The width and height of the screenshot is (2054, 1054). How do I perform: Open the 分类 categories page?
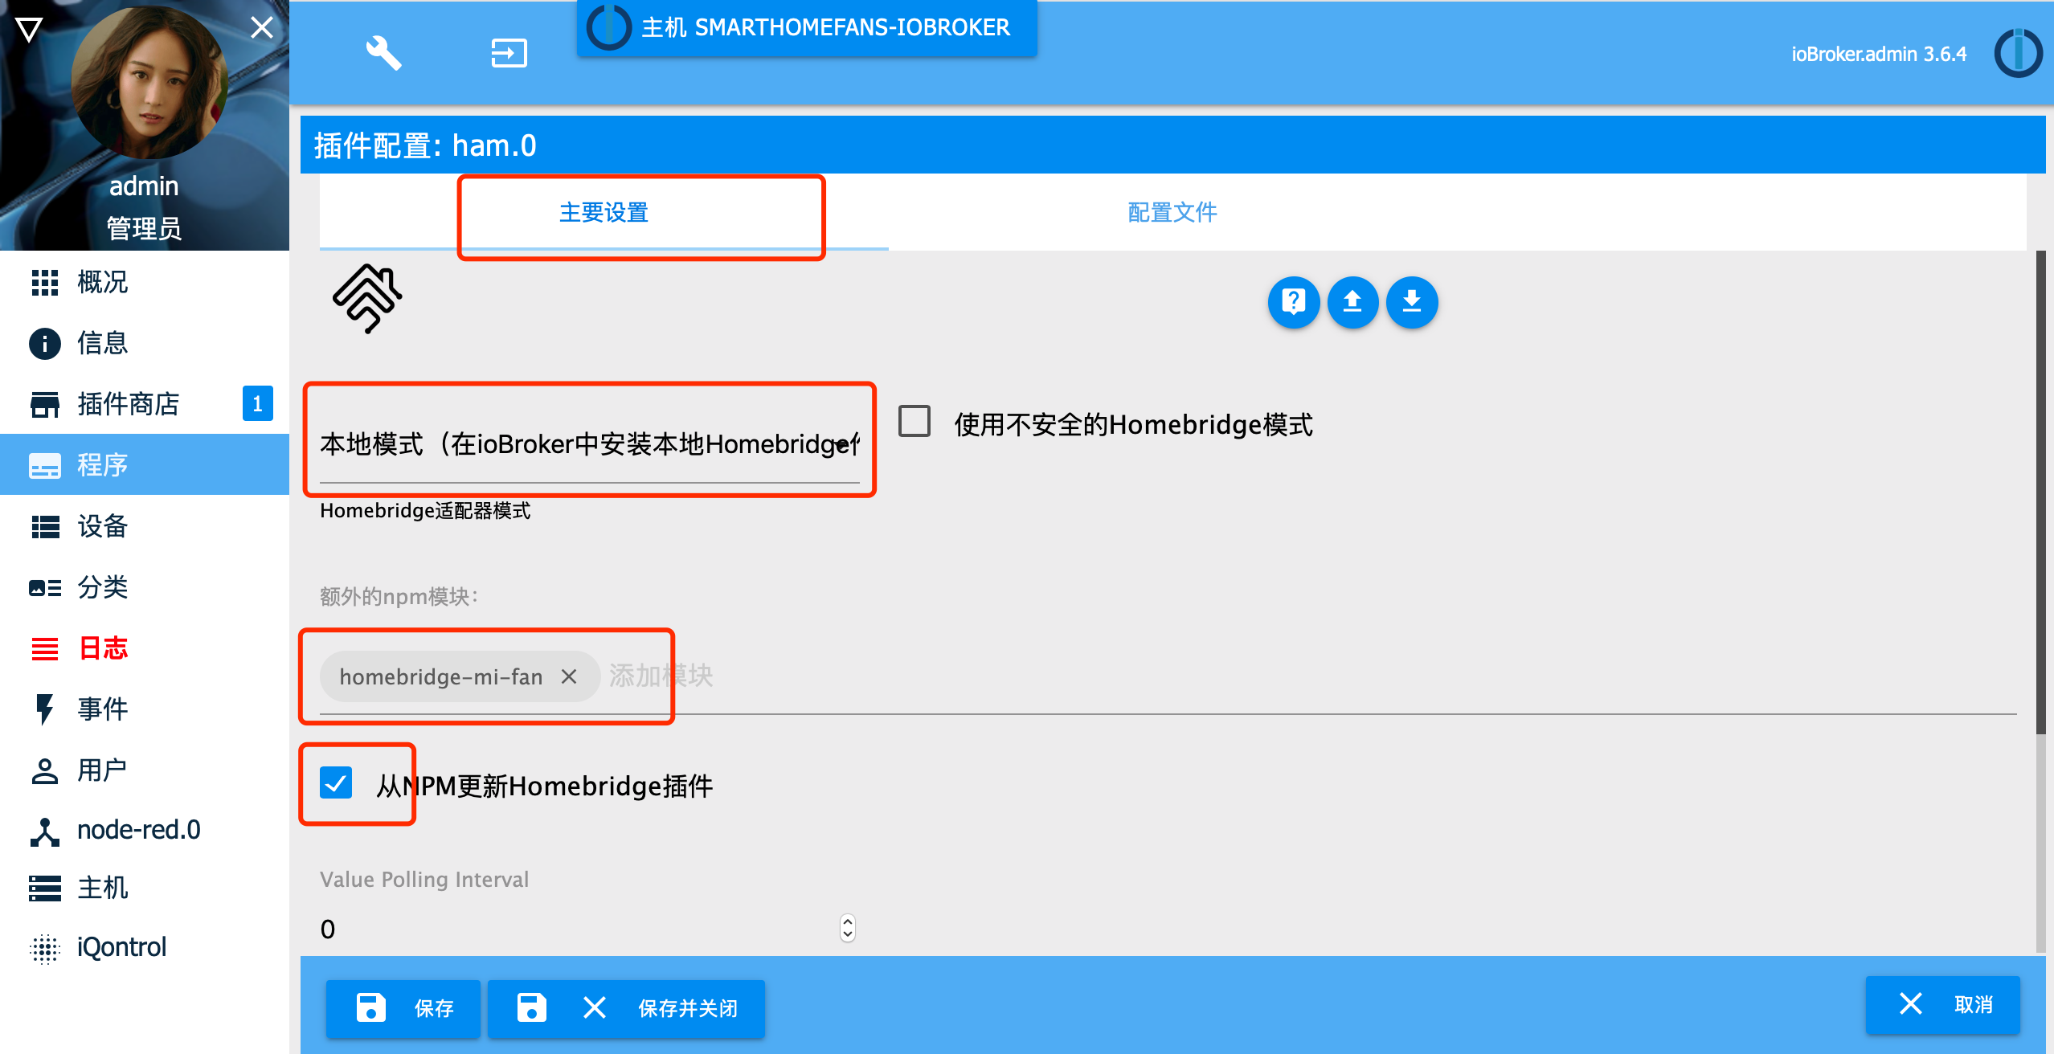(x=145, y=587)
